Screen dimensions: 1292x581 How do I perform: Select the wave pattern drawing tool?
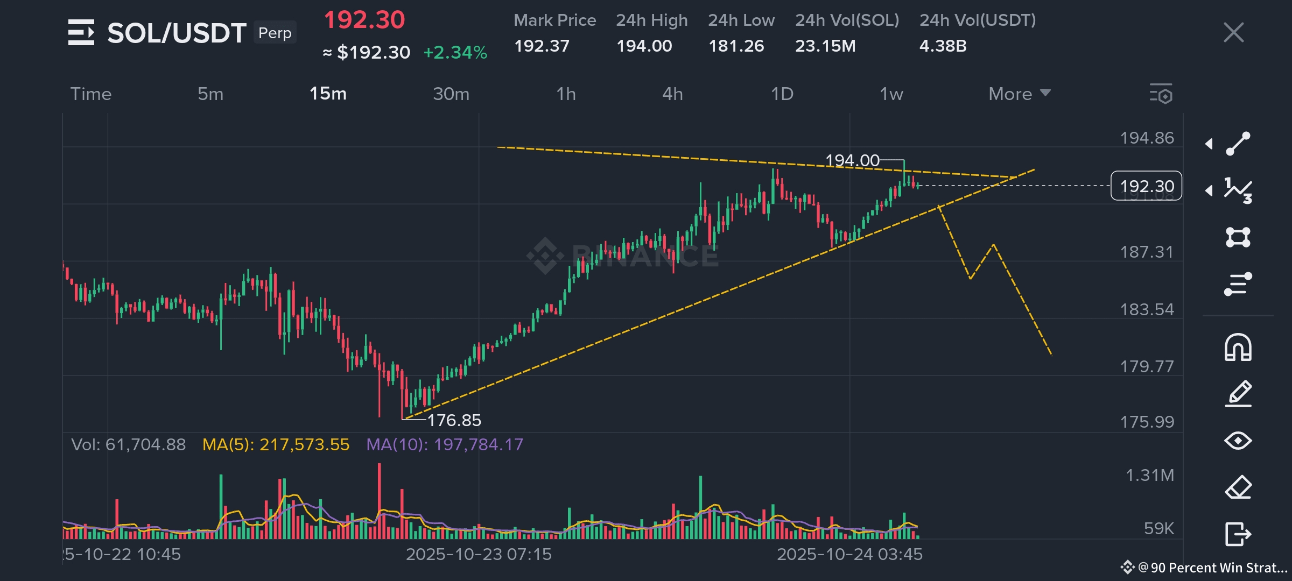1238,190
